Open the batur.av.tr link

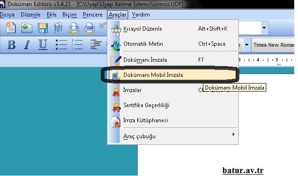pos(243,170)
